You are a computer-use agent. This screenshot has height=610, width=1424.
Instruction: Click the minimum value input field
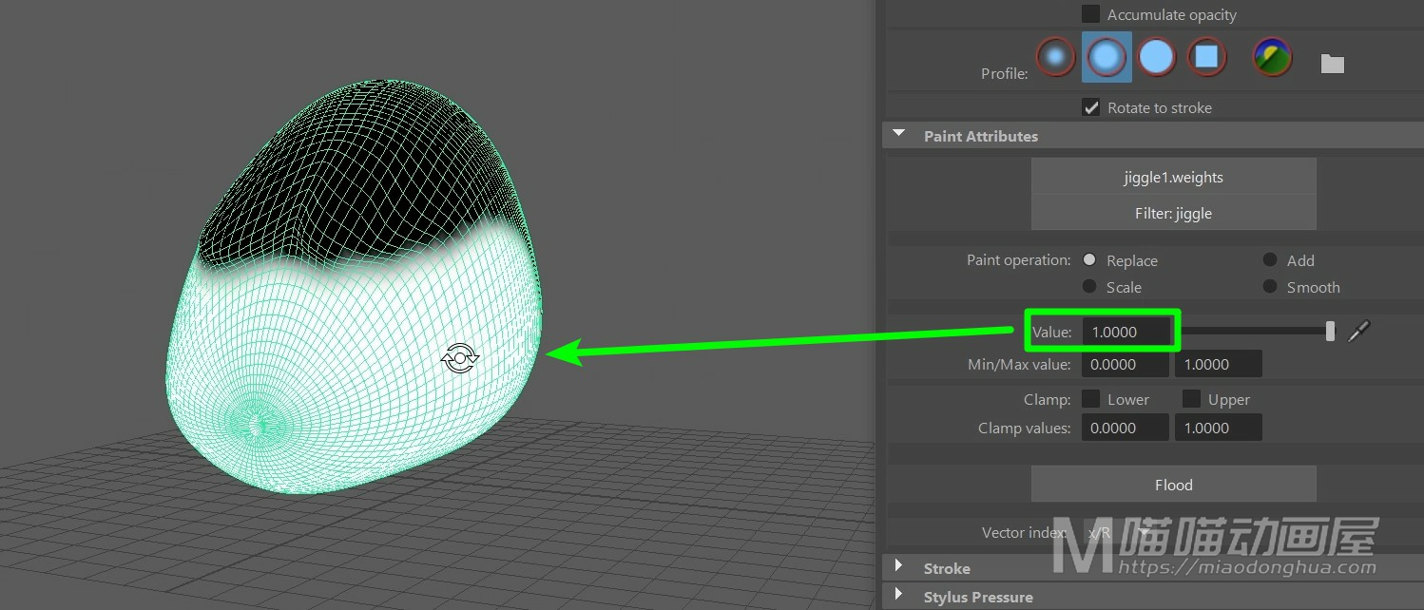click(x=1126, y=364)
